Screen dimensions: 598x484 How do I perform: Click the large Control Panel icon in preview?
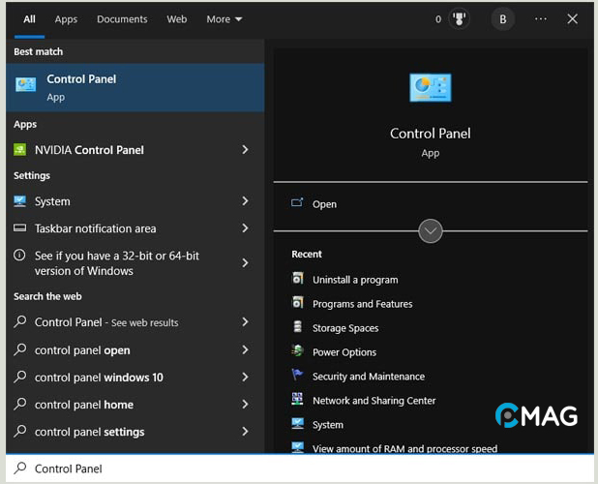pyautogui.click(x=430, y=88)
